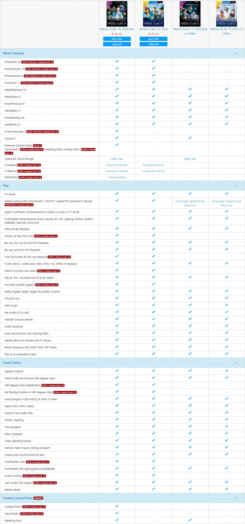
Task: Click the Express Projects checkmark under 16 Ultimate
Action: (x=117, y=371)
